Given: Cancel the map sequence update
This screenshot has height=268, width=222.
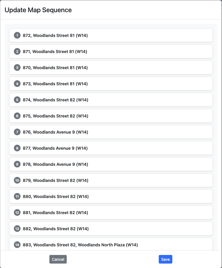Looking at the screenshot, I should 58,259.
